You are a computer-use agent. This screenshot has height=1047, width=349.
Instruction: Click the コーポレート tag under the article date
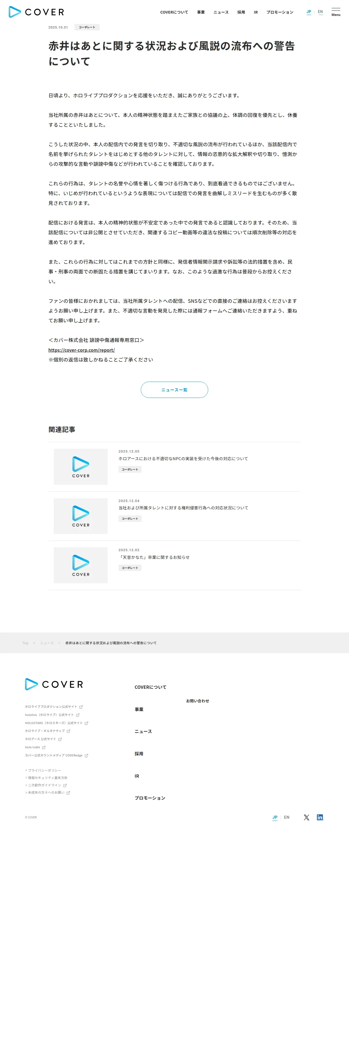(x=87, y=27)
